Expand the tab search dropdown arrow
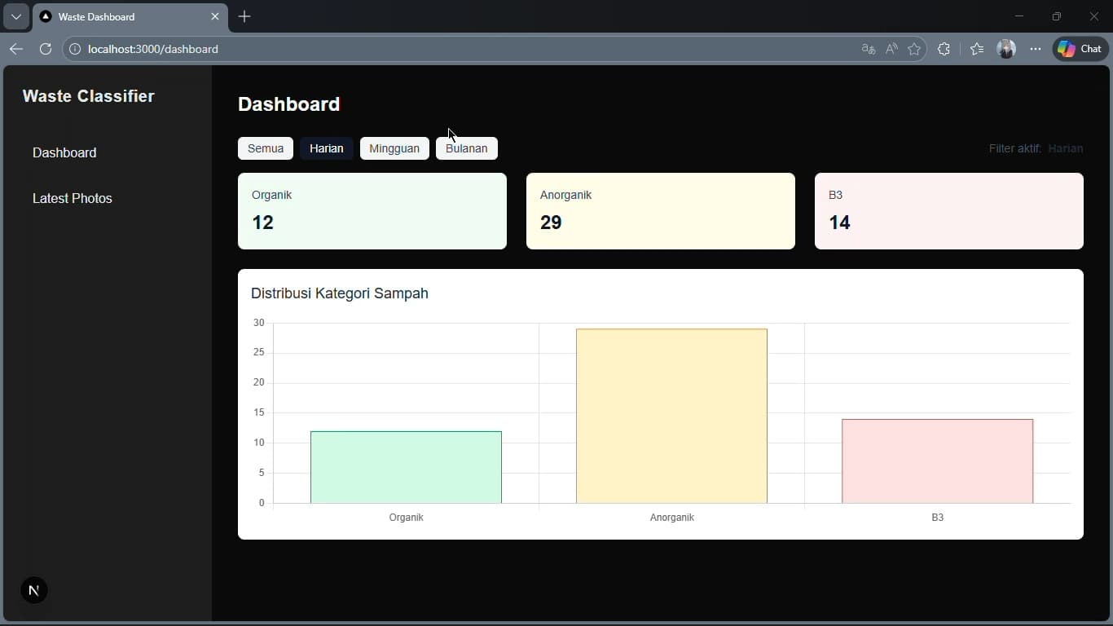Image resolution: width=1113 pixels, height=626 pixels. point(16,16)
